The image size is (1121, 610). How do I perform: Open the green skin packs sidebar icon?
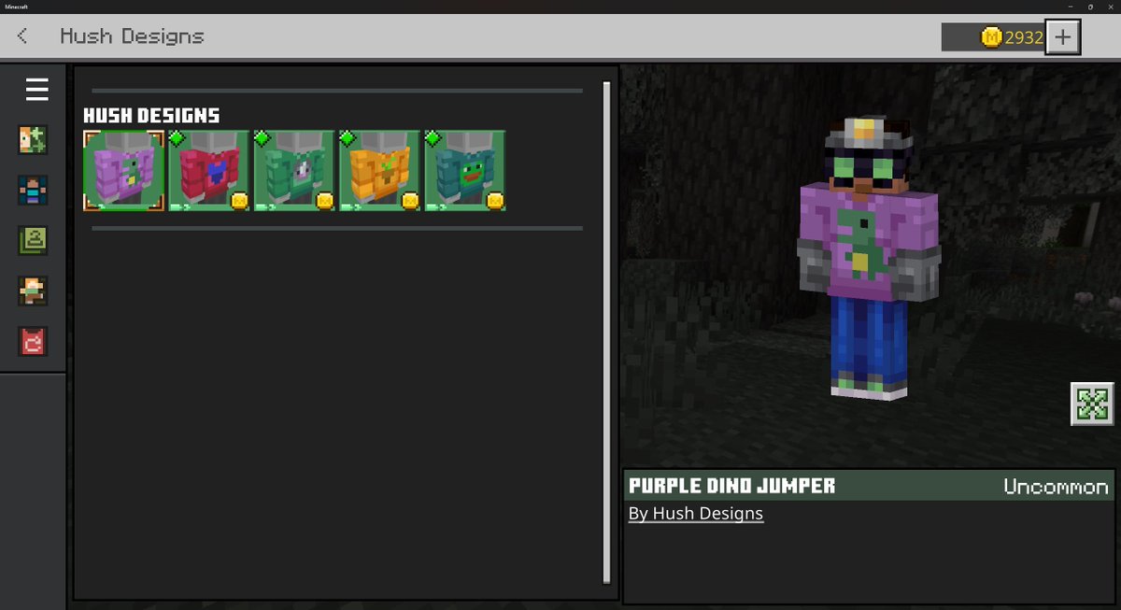tap(34, 241)
